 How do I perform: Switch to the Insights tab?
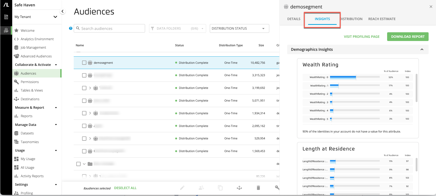322,19
